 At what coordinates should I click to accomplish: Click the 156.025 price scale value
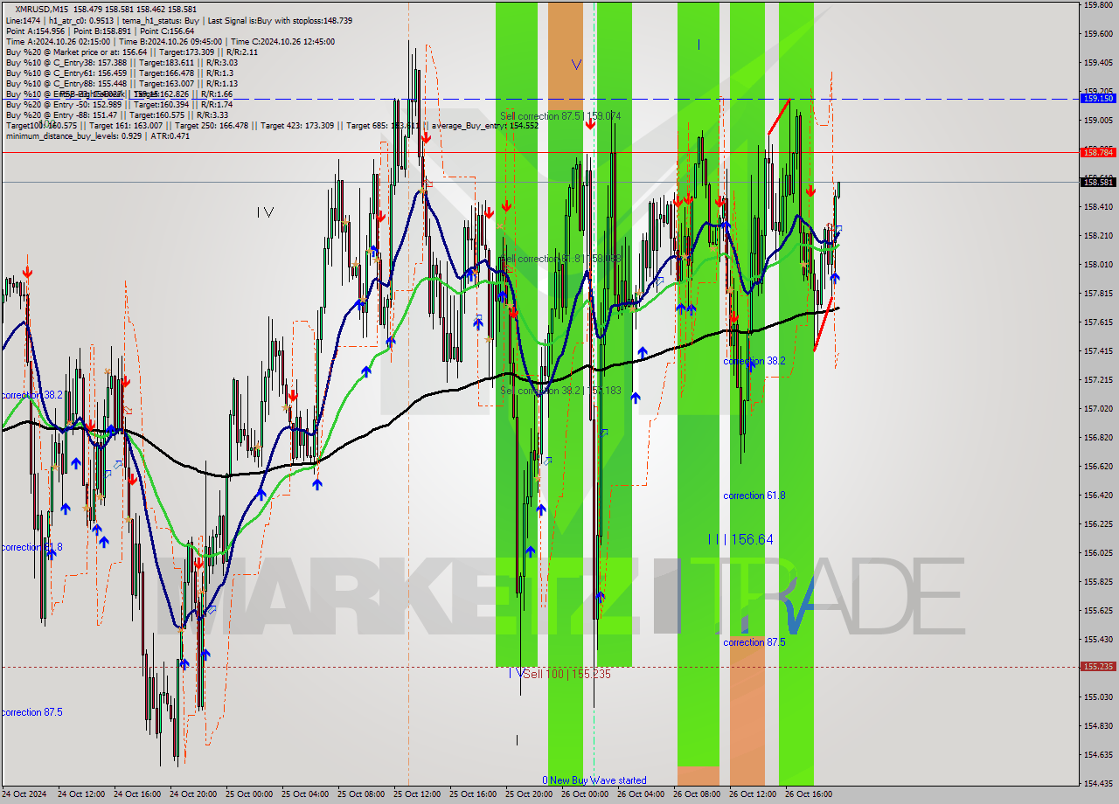1098,552
